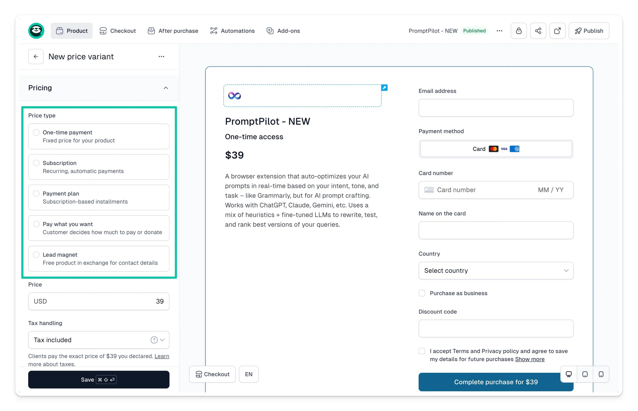Switch to mobile preview icon
The height and width of the screenshot is (411, 638).
pyautogui.click(x=601, y=374)
